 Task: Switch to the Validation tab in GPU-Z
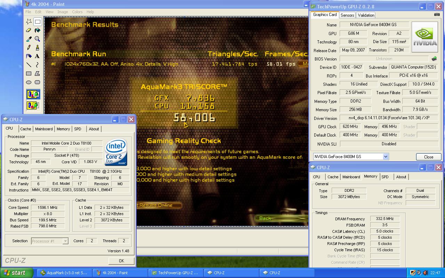(x=366, y=15)
